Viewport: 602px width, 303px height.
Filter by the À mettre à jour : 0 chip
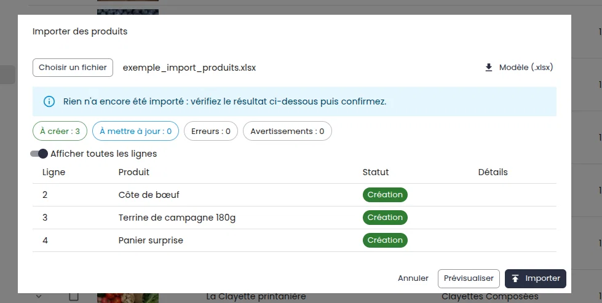pos(135,131)
